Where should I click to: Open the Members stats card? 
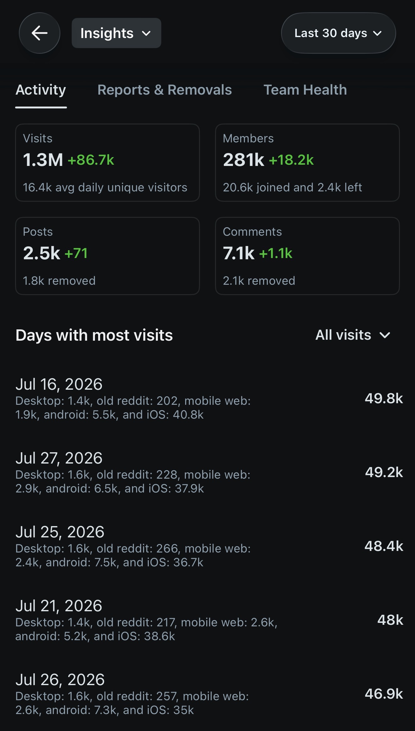pyautogui.click(x=307, y=162)
